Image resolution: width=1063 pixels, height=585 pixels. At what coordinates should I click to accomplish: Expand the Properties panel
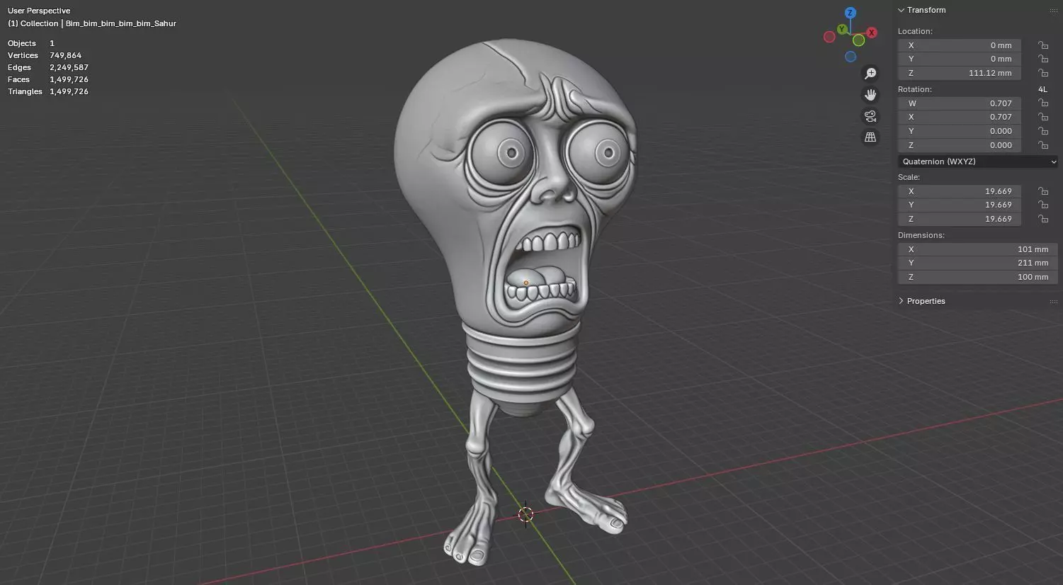[x=901, y=301]
